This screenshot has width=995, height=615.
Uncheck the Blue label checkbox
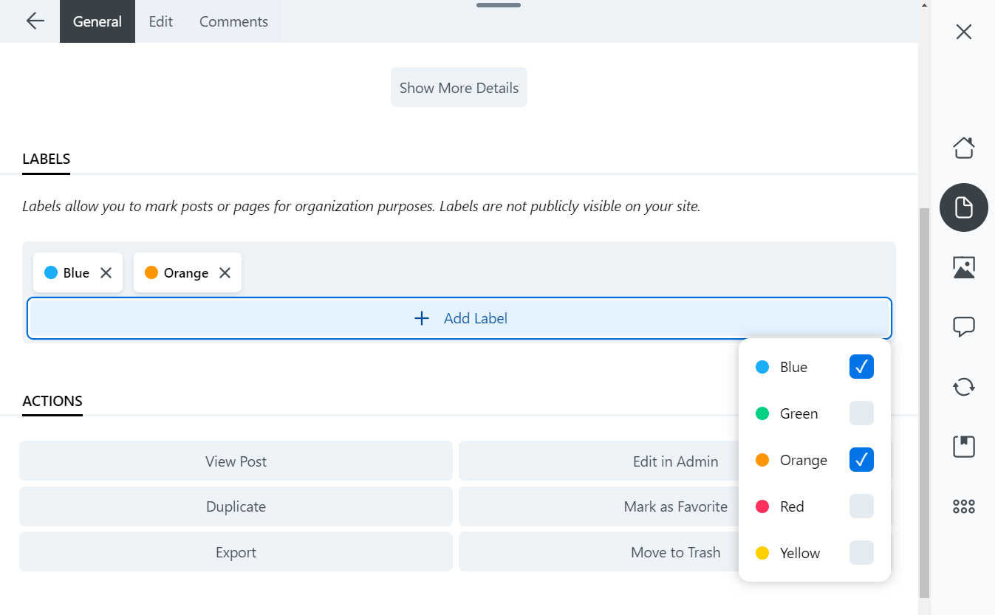[861, 367]
